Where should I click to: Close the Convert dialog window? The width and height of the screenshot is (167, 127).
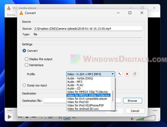coord(142,13)
